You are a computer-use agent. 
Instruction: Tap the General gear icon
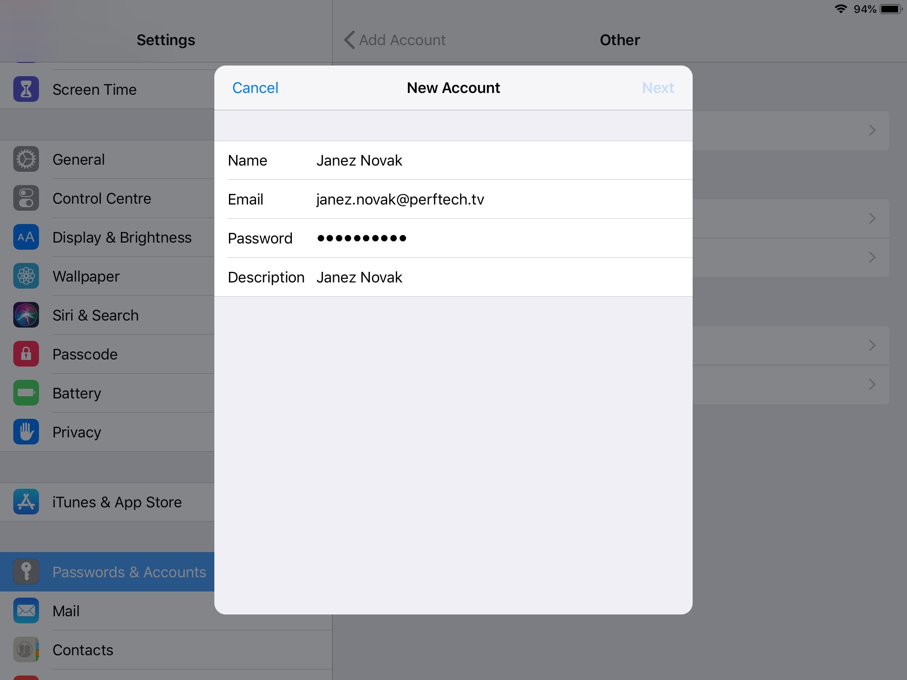(26, 159)
